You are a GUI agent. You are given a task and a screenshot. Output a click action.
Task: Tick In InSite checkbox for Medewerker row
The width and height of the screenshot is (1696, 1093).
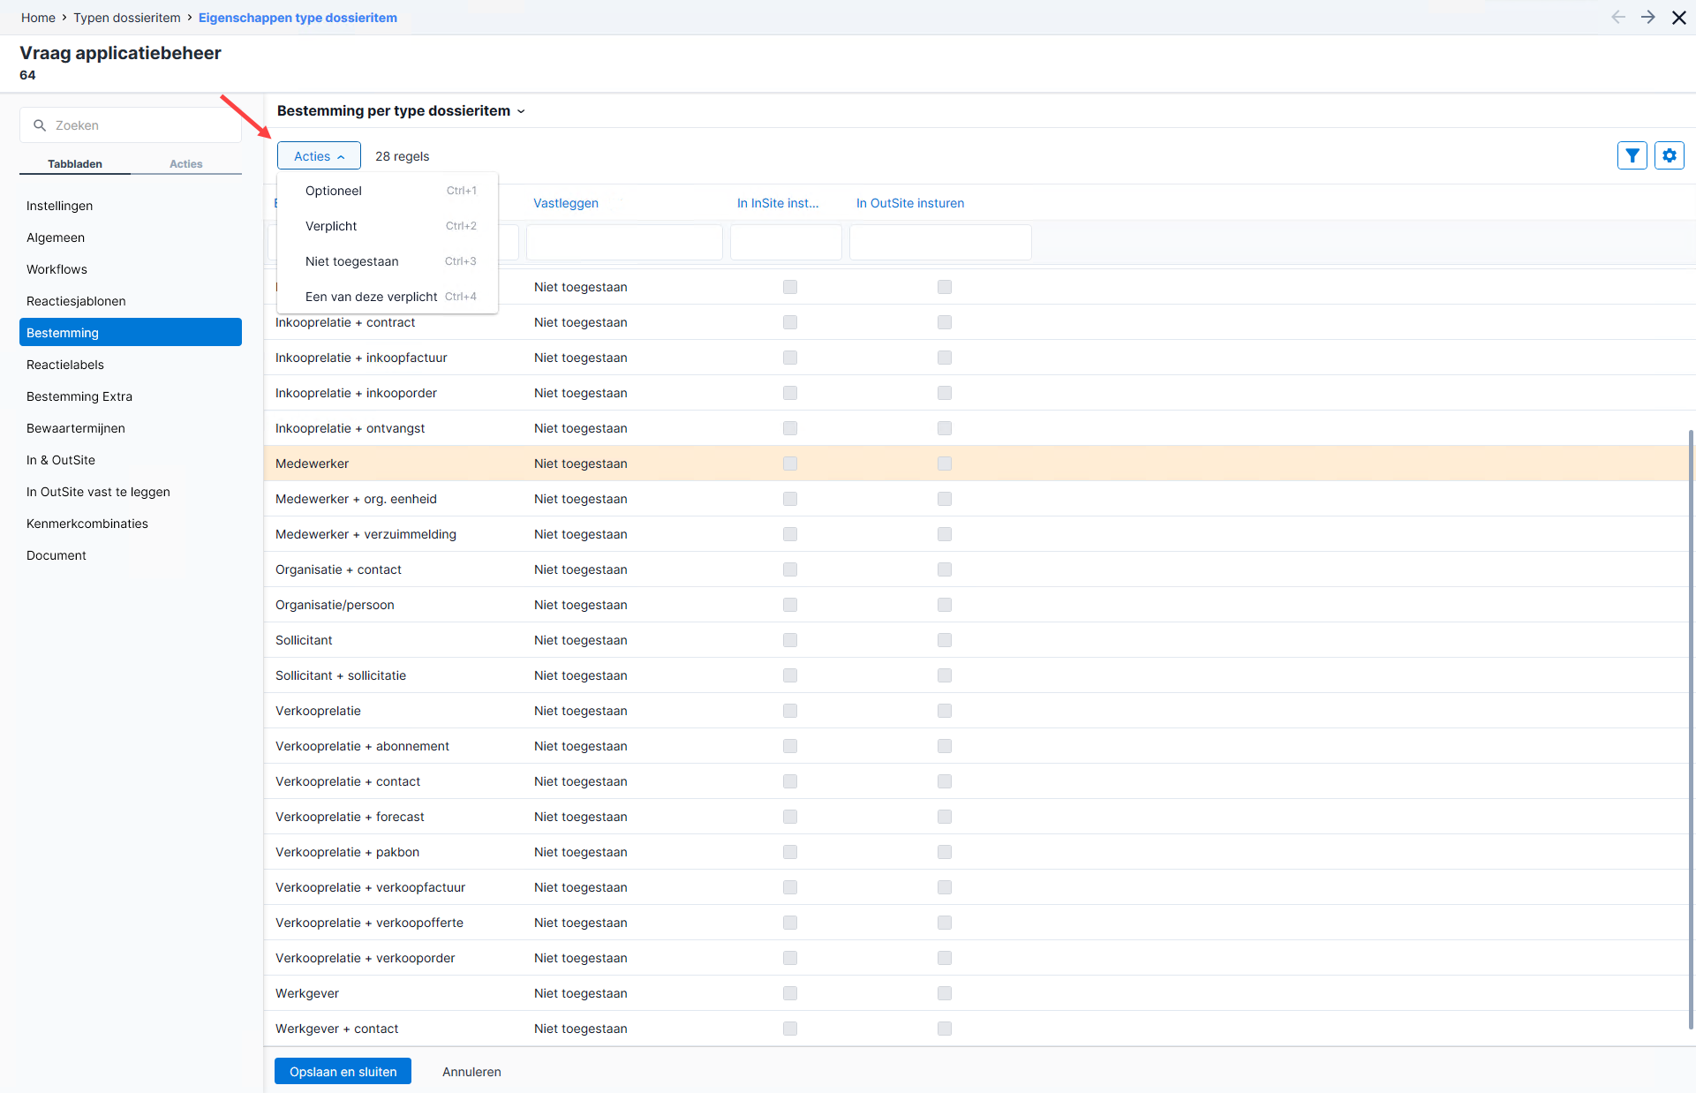point(790,464)
